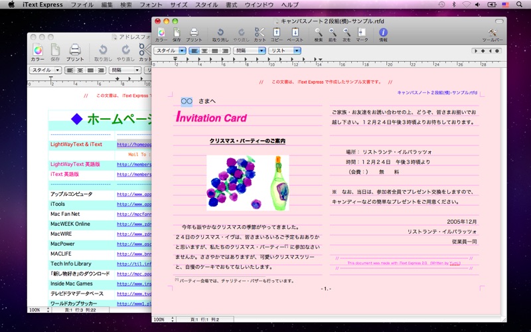Click toolbar hide pill button in front title bar
Viewport: 531px width, 332px height.
499,21
